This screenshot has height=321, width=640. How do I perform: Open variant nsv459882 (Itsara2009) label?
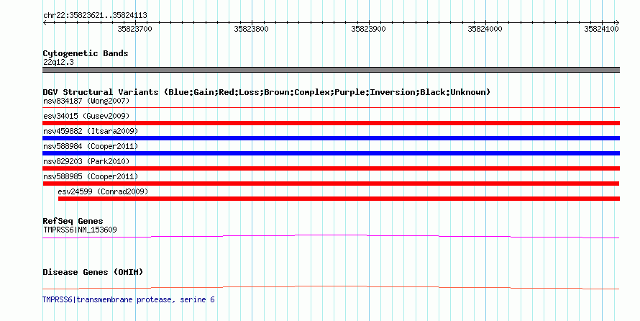coord(91,131)
